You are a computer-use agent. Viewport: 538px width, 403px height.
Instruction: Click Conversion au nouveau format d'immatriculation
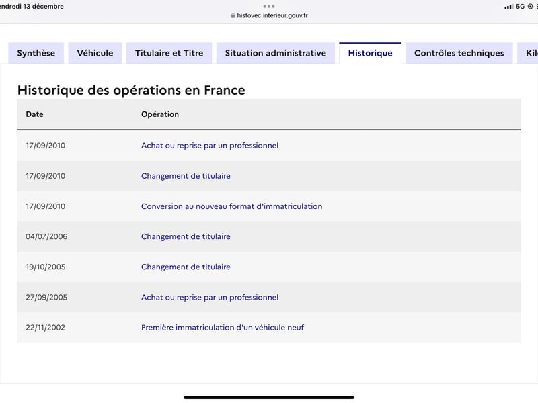(231, 206)
